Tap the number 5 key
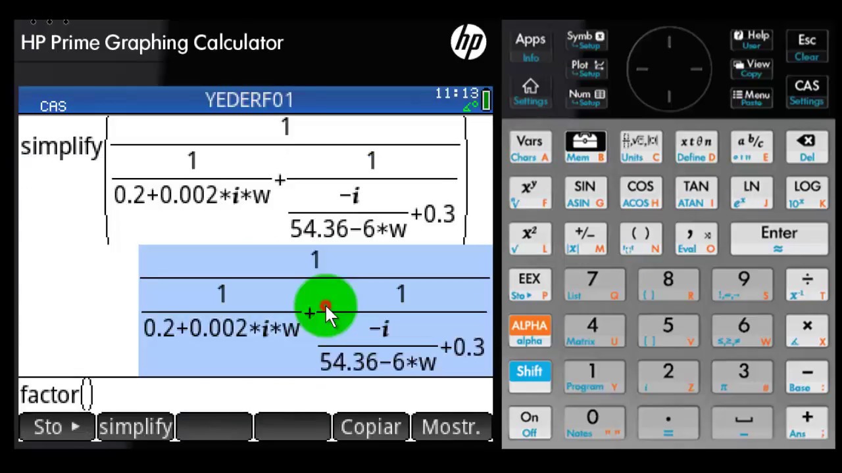The width and height of the screenshot is (842, 473). 668,332
